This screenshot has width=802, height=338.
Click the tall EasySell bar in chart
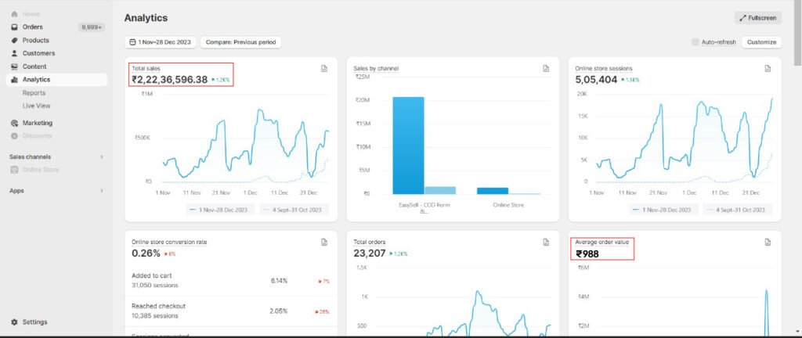tap(408, 145)
